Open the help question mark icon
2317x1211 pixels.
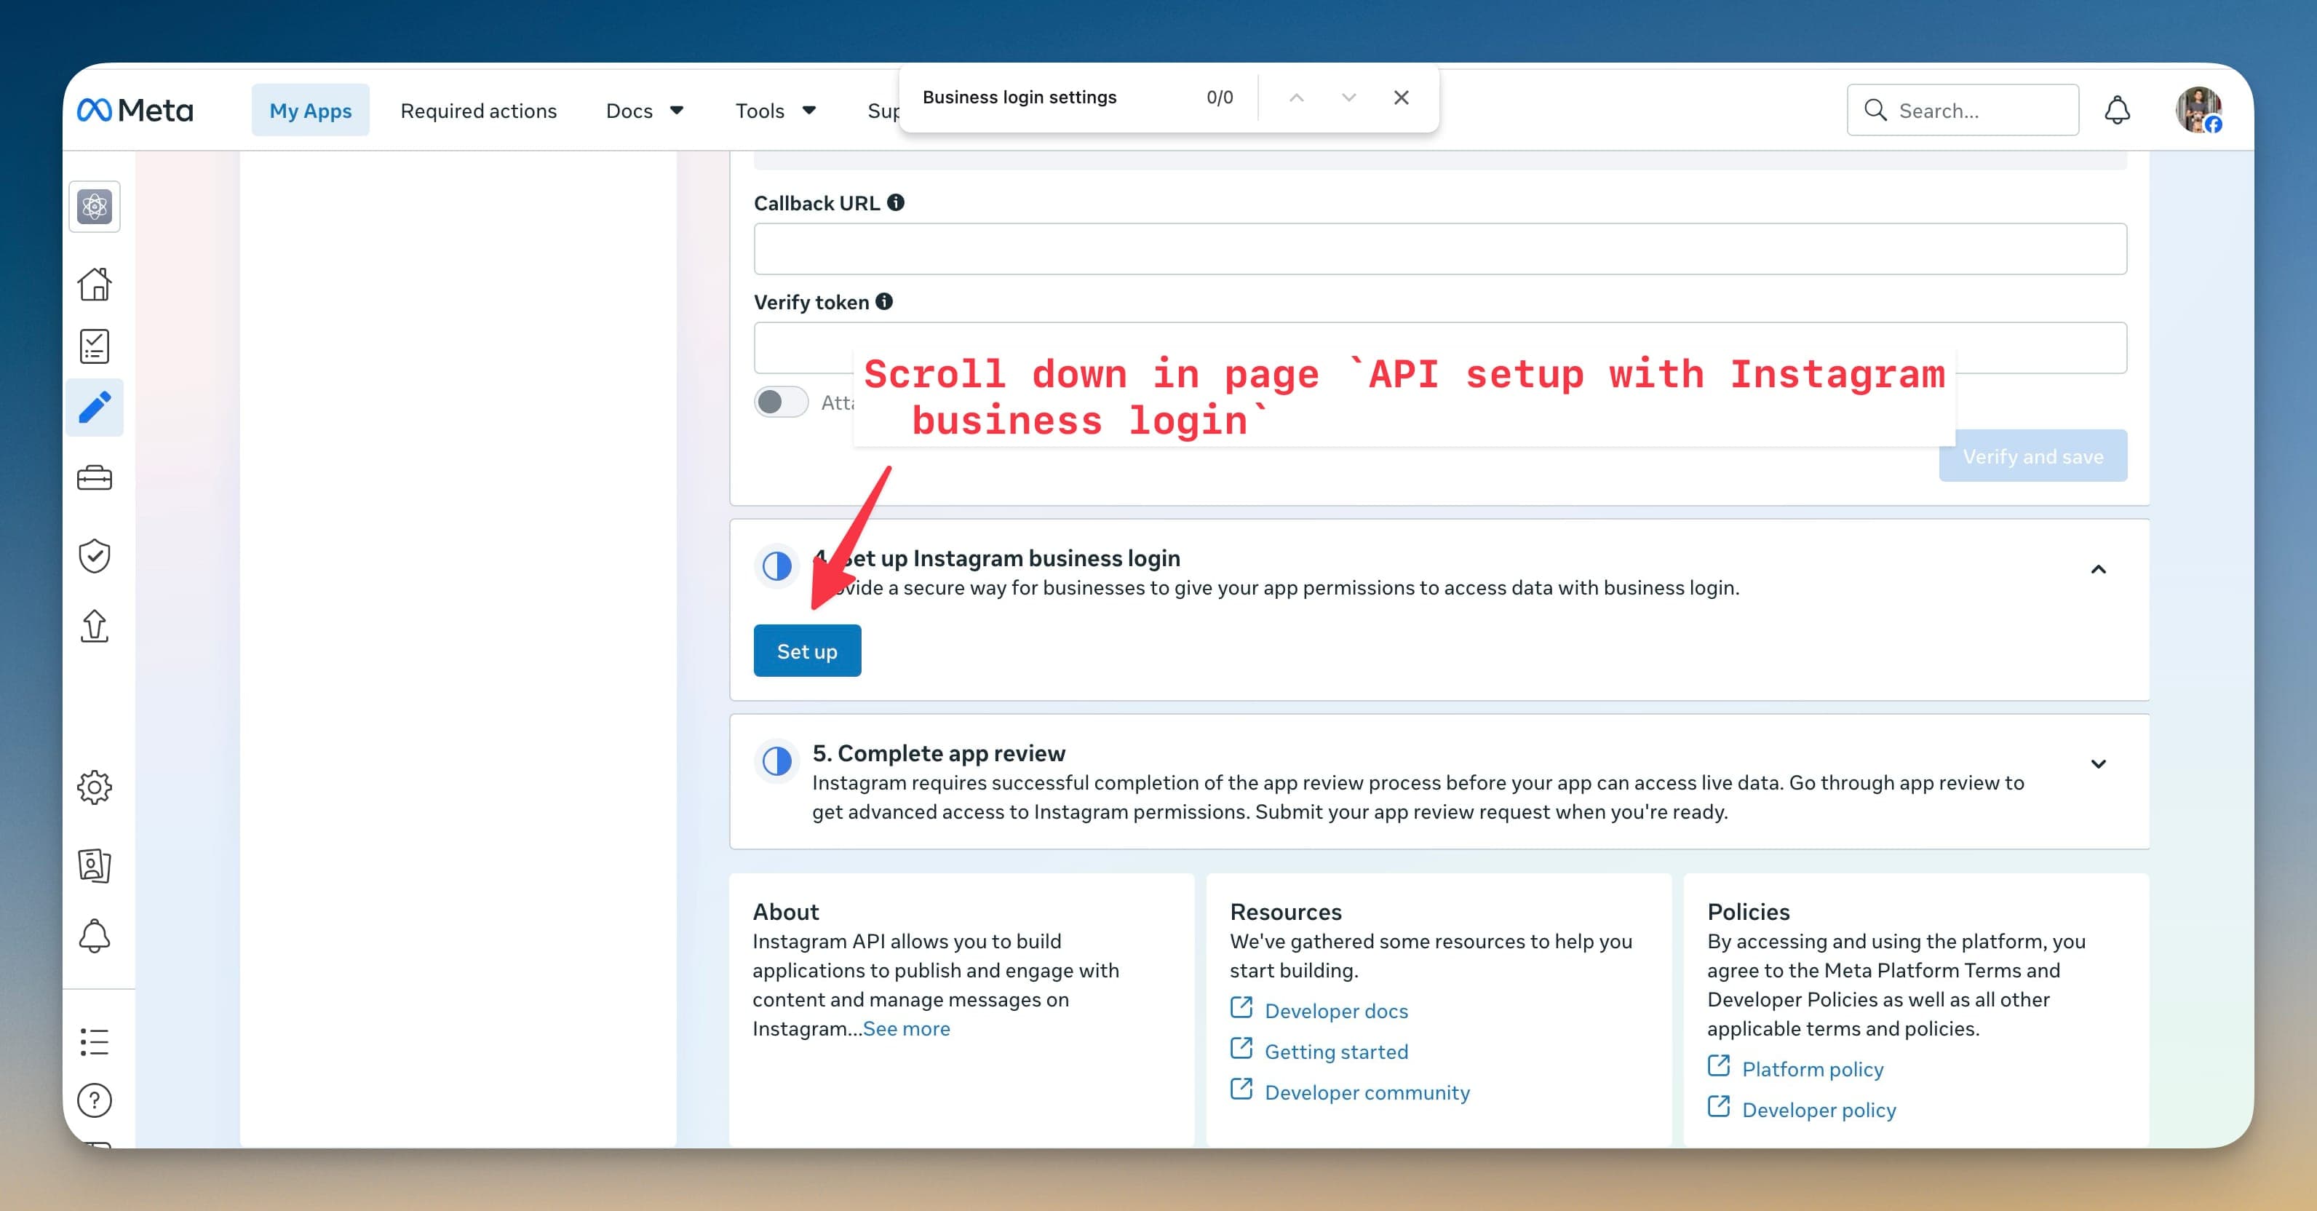[x=95, y=1100]
